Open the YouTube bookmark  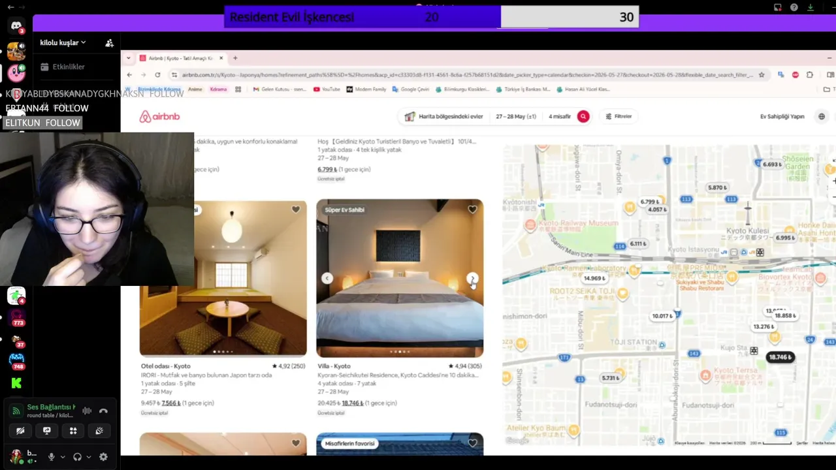(x=327, y=89)
